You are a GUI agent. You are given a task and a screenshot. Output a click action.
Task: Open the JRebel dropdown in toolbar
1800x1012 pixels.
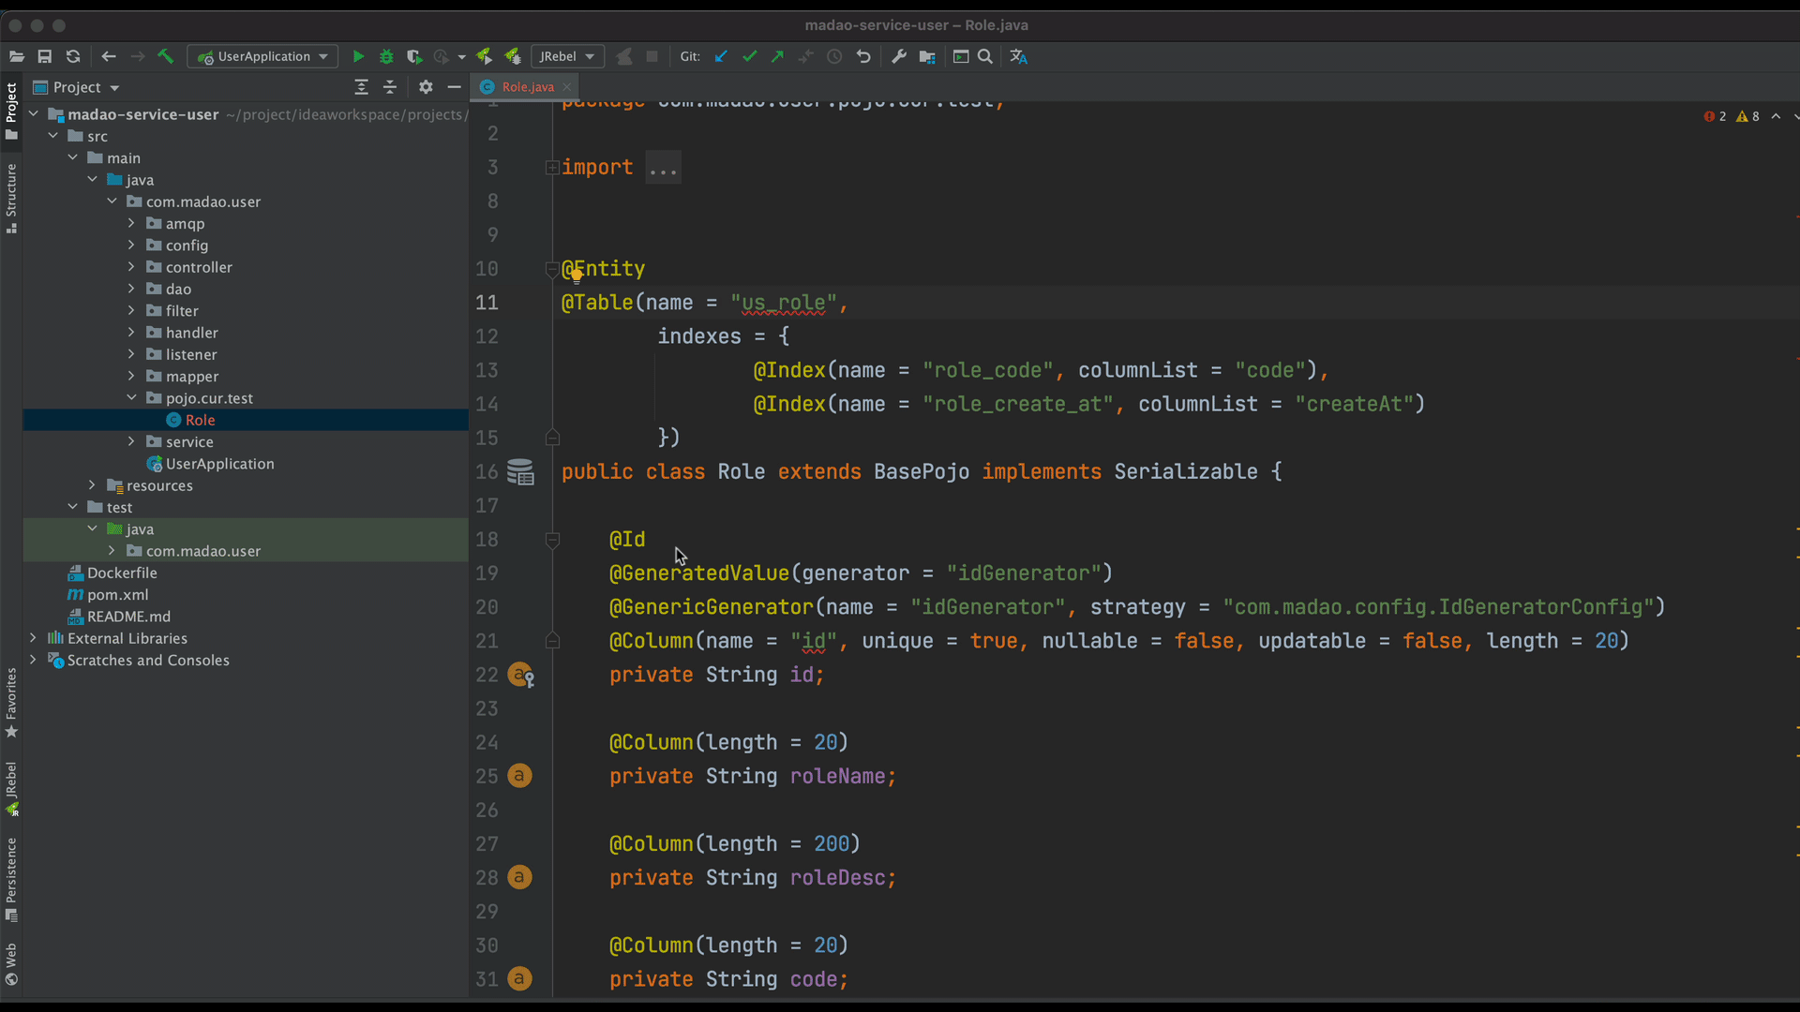(x=567, y=57)
